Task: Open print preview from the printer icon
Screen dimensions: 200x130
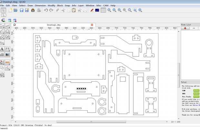Action: pos(39,10)
